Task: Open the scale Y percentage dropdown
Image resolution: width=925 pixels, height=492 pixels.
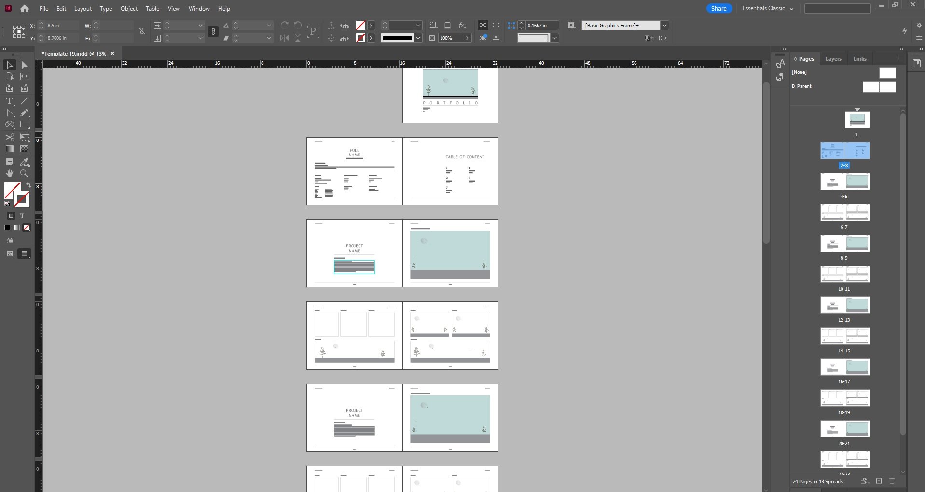Action: pos(200,38)
